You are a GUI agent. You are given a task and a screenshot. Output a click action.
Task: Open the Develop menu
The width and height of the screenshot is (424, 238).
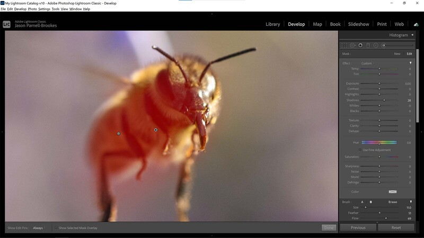tap(20, 9)
